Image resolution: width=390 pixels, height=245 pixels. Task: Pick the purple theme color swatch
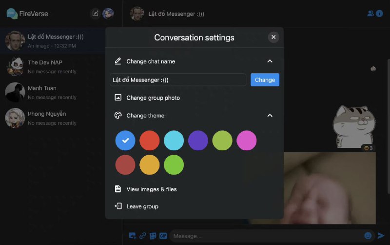pyautogui.click(x=198, y=141)
